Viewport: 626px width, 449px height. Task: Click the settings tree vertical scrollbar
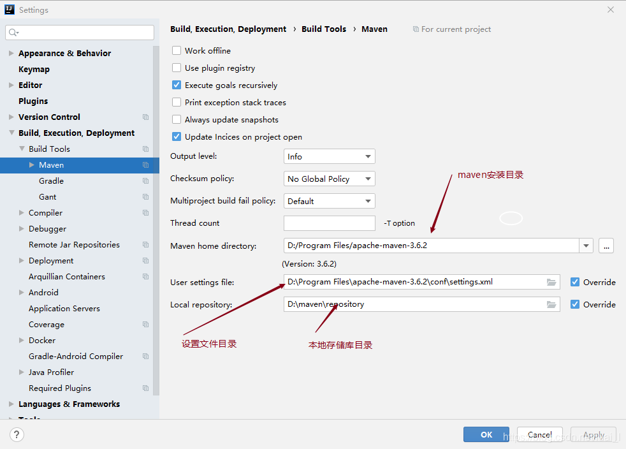click(x=156, y=221)
